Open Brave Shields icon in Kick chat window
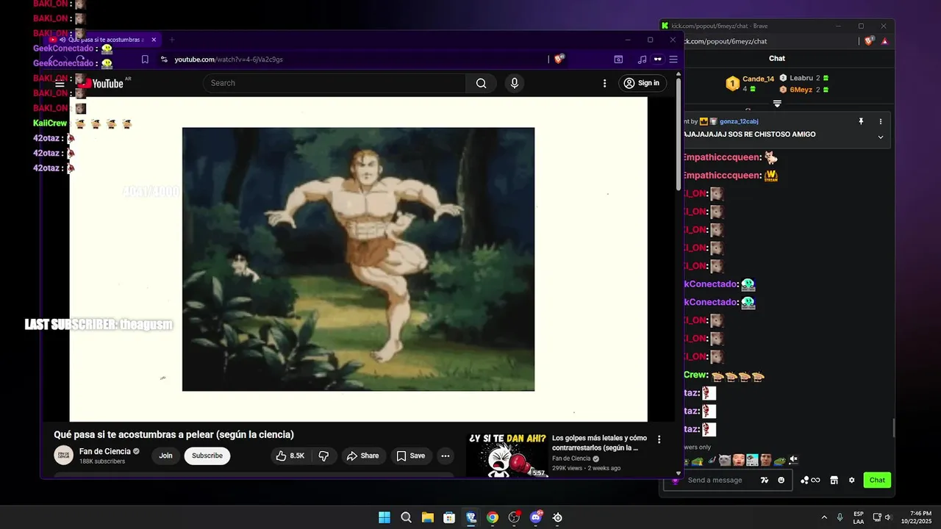941x529 pixels. pyautogui.click(x=870, y=41)
